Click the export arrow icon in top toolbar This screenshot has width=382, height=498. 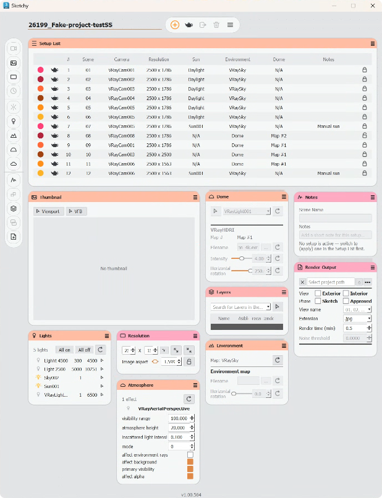point(203,25)
